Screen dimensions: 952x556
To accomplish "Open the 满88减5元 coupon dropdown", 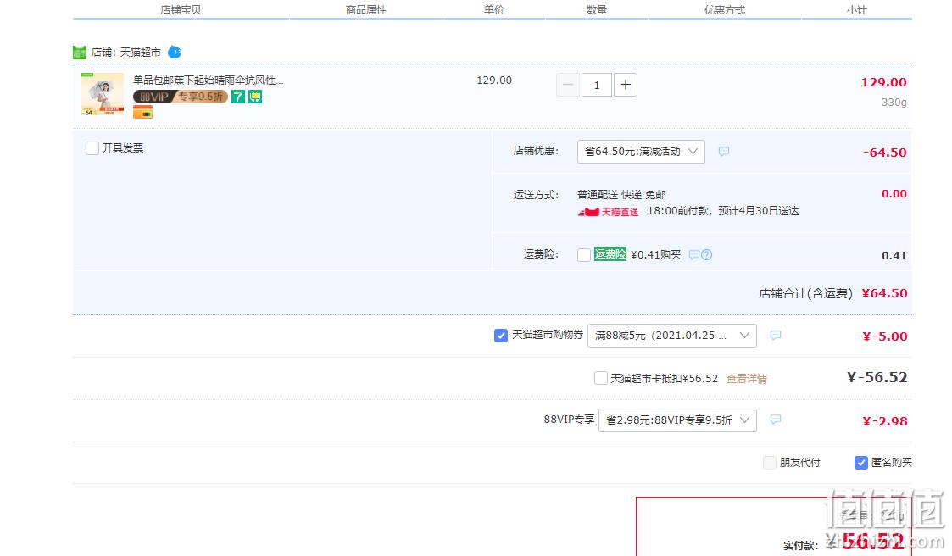I will (x=672, y=336).
